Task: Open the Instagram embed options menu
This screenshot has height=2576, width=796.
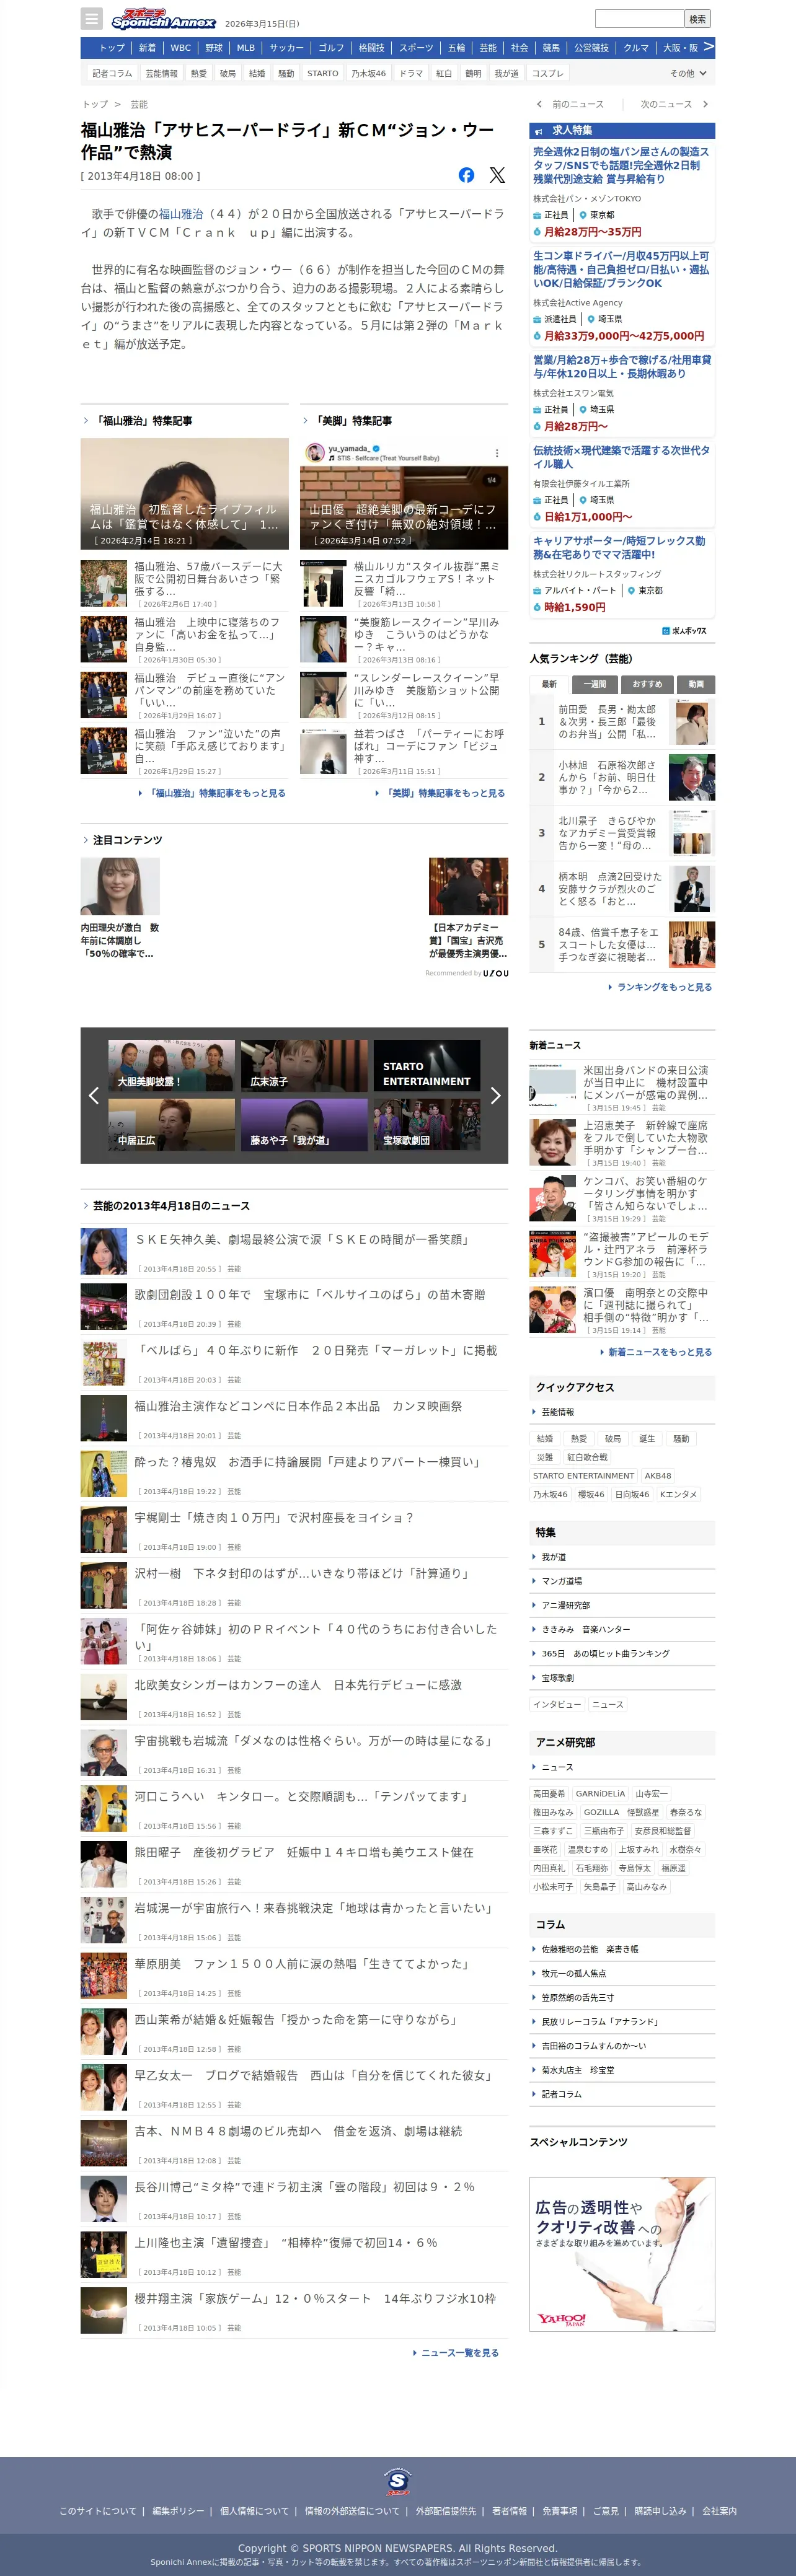Action: tap(497, 453)
